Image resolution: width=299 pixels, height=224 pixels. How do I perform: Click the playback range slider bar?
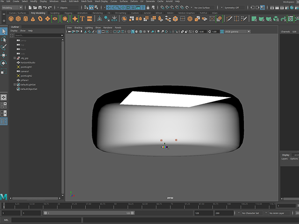coord(89,213)
